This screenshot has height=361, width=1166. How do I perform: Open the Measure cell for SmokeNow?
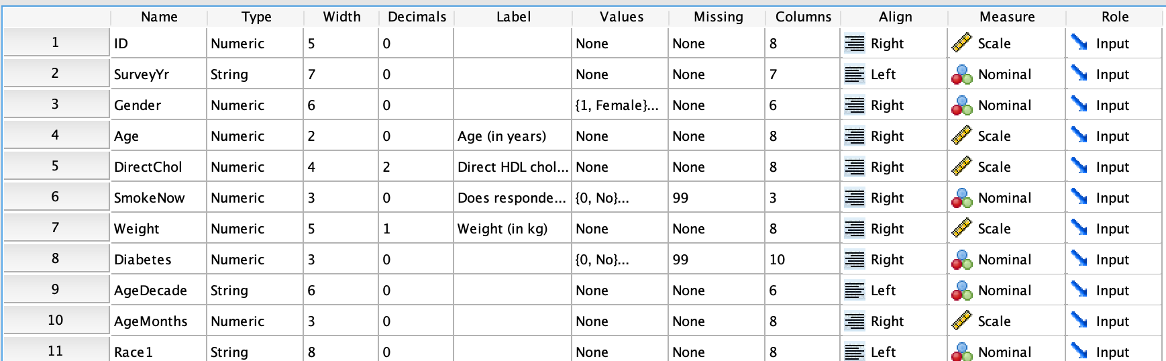pos(1006,198)
